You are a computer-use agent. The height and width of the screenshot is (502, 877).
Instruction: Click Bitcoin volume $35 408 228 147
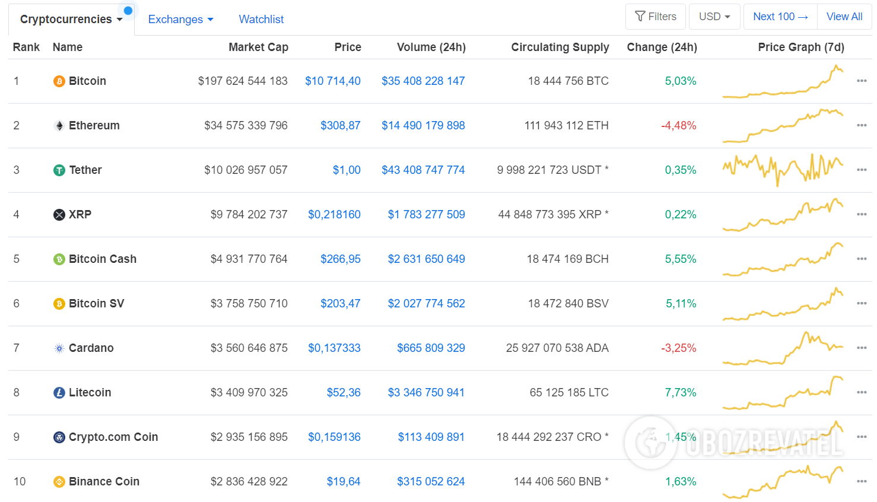point(423,81)
